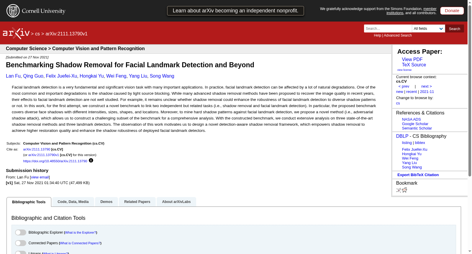
Task: Open DBLP listing link
Action: click(x=407, y=143)
